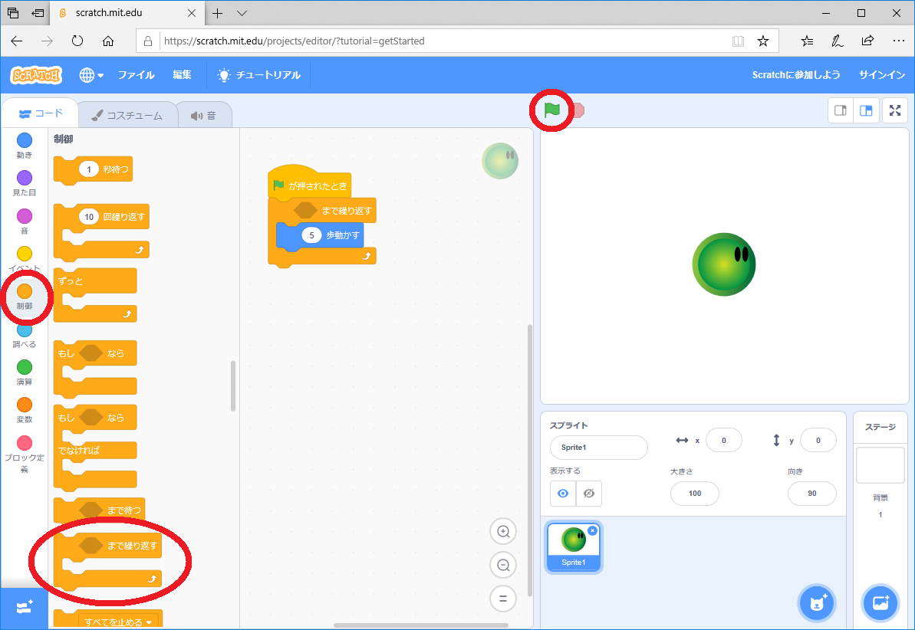The height and width of the screenshot is (630, 915).
Task: Click the add extension button
Action: tap(24, 608)
